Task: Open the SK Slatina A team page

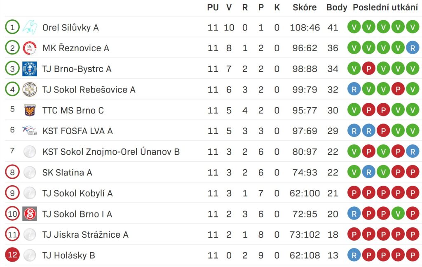Action: click(x=67, y=172)
